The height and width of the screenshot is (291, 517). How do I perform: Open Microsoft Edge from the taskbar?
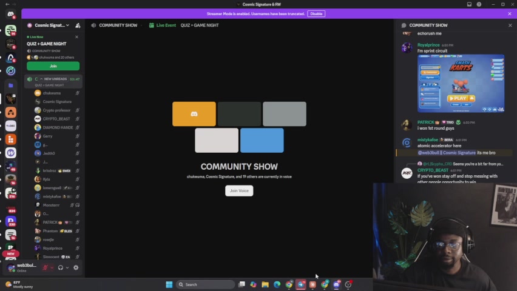point(277,284)
